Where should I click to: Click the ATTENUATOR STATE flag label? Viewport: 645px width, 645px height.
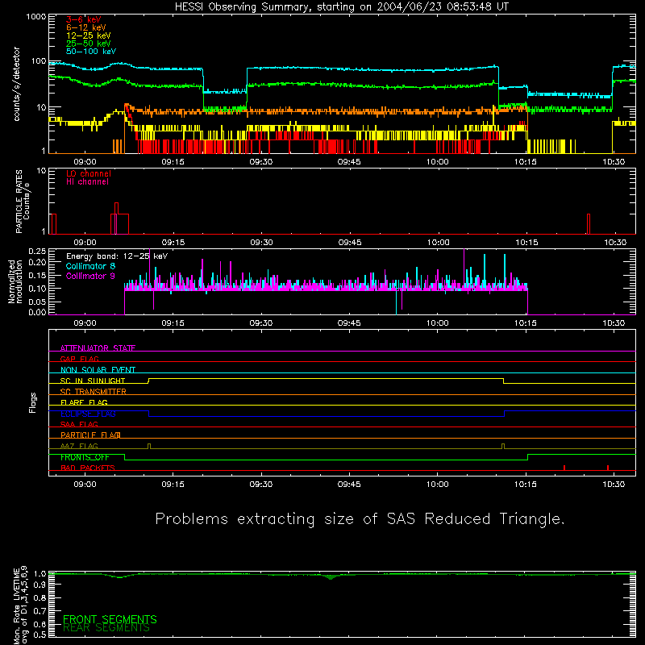[98, 348]
